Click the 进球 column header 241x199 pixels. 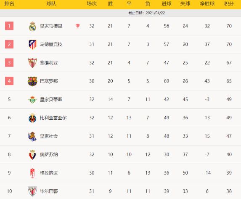167,4
